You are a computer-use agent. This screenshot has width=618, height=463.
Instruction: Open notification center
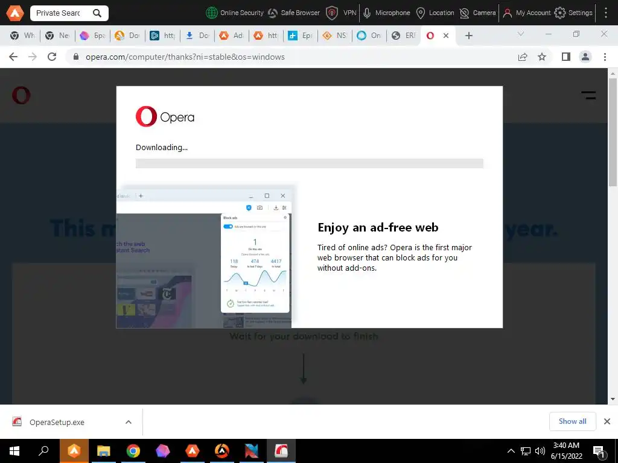[599, 452]
